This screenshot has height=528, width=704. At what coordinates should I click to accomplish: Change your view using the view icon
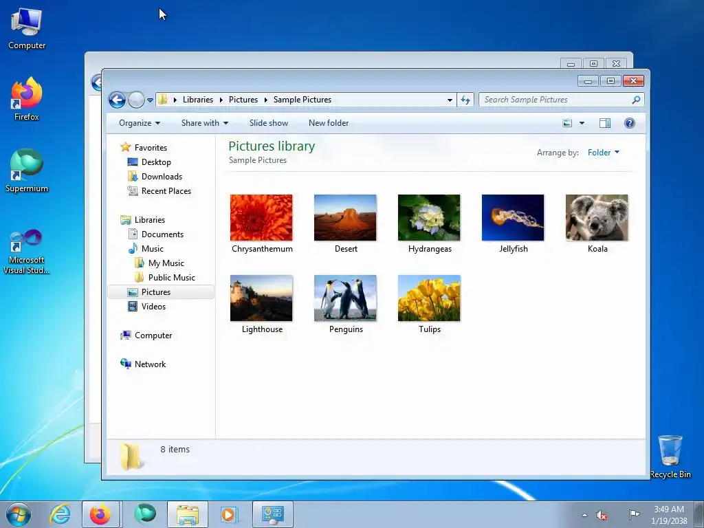tap(567, 123)
